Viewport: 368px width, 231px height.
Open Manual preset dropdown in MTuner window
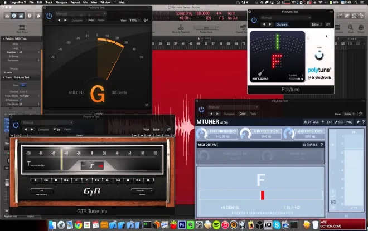[233, 107]
